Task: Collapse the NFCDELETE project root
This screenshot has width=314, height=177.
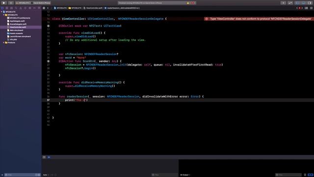Action: point(1,12)
